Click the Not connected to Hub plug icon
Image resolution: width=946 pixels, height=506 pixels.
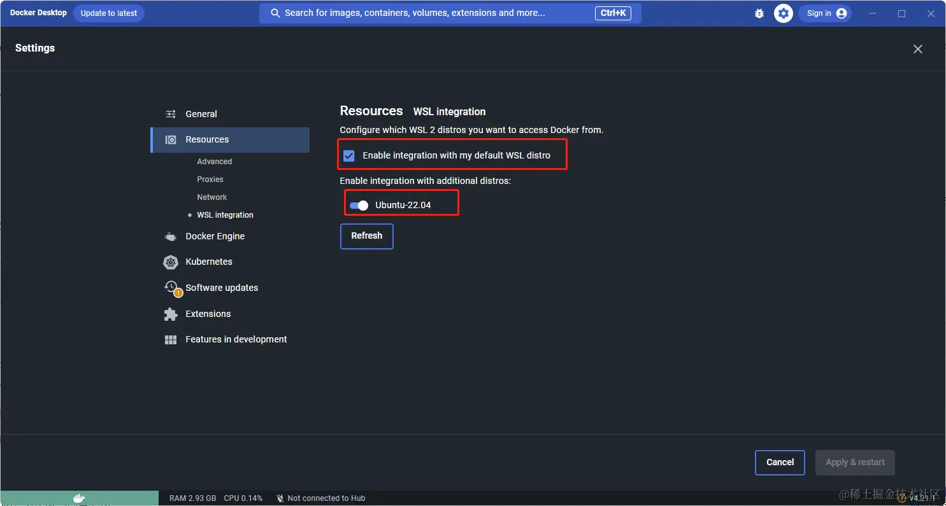click(x=280, y=498)
